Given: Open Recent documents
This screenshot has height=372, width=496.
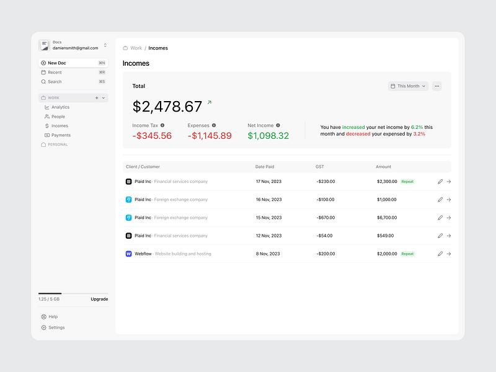Looking at the screenshot, I should [73, 73].
